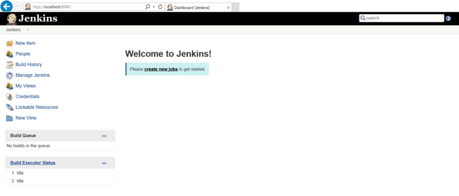Click the Jenkins butler logo

(x=11, y=19)
